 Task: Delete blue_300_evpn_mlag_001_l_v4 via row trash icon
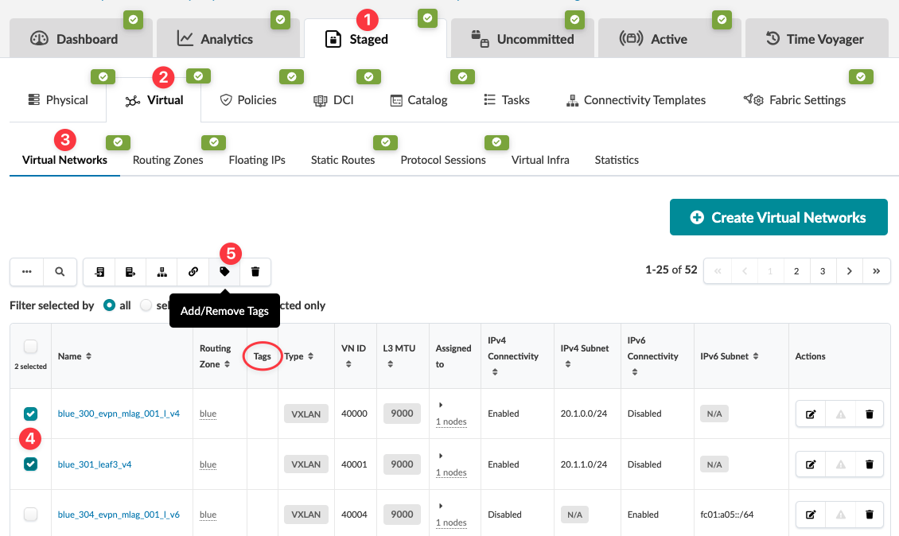coord(870,414)
